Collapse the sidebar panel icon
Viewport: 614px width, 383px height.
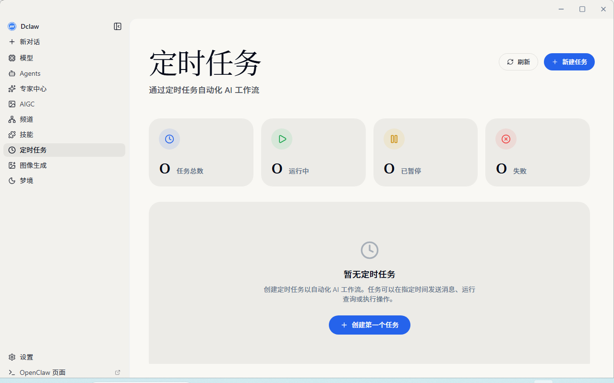(118, 26)
